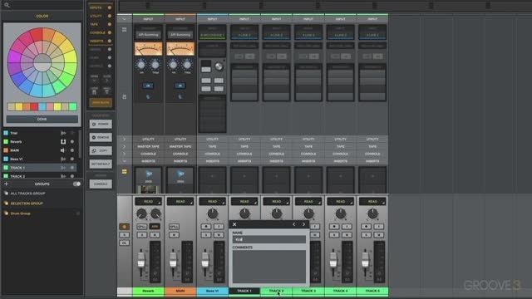Click the yellow inserts view icon
Image resolution: width=532 pixels, height=299 pixels.
tap(124, 172)
